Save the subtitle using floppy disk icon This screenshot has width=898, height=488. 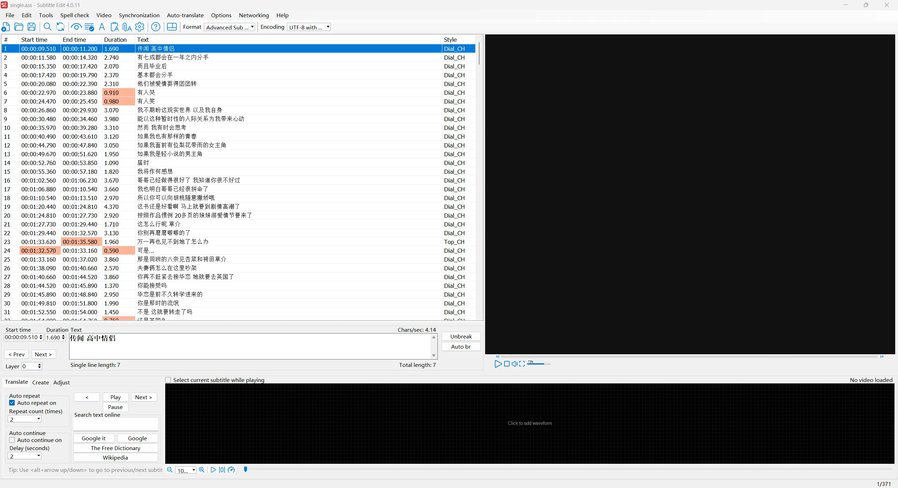pyautogui.click(x=32, y=27)
